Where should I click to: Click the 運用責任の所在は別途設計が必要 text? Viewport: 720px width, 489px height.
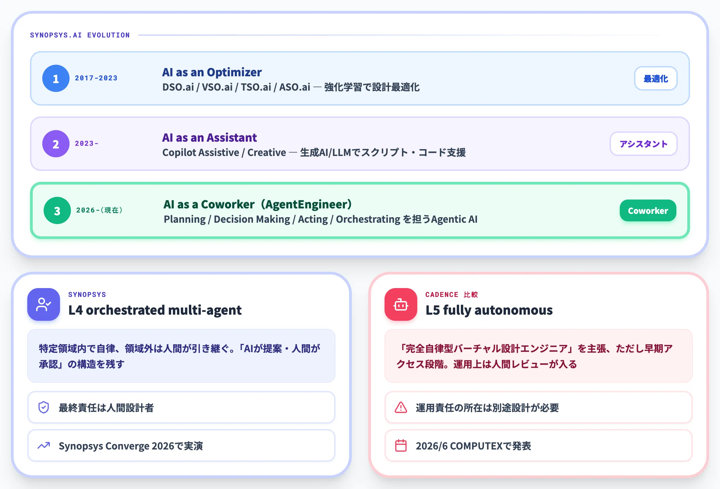[487, 408]
